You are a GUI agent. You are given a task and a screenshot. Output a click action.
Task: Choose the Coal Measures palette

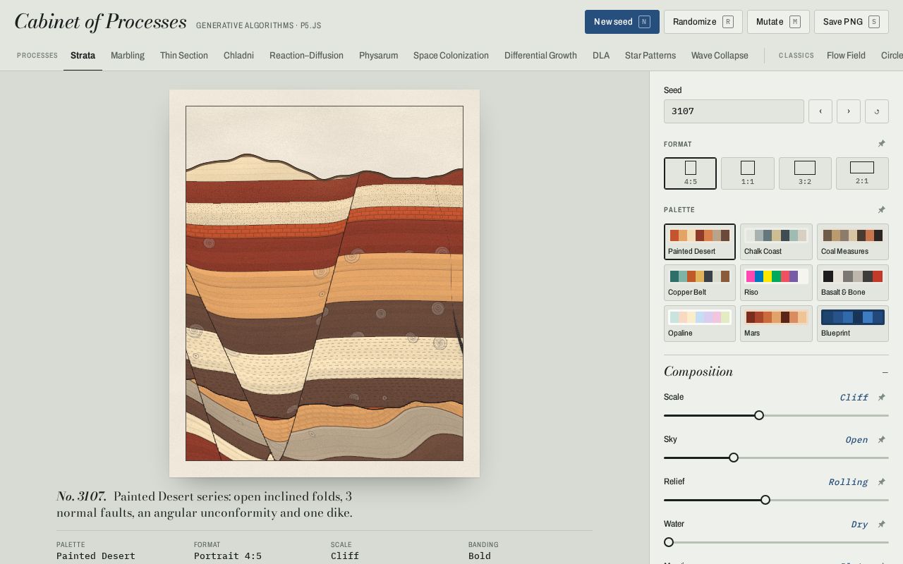click(853, 242)
